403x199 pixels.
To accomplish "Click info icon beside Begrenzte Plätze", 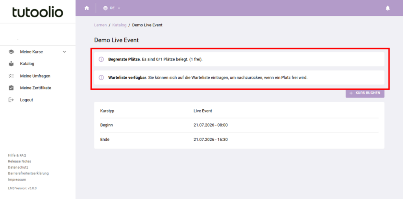I will (101, 59).
